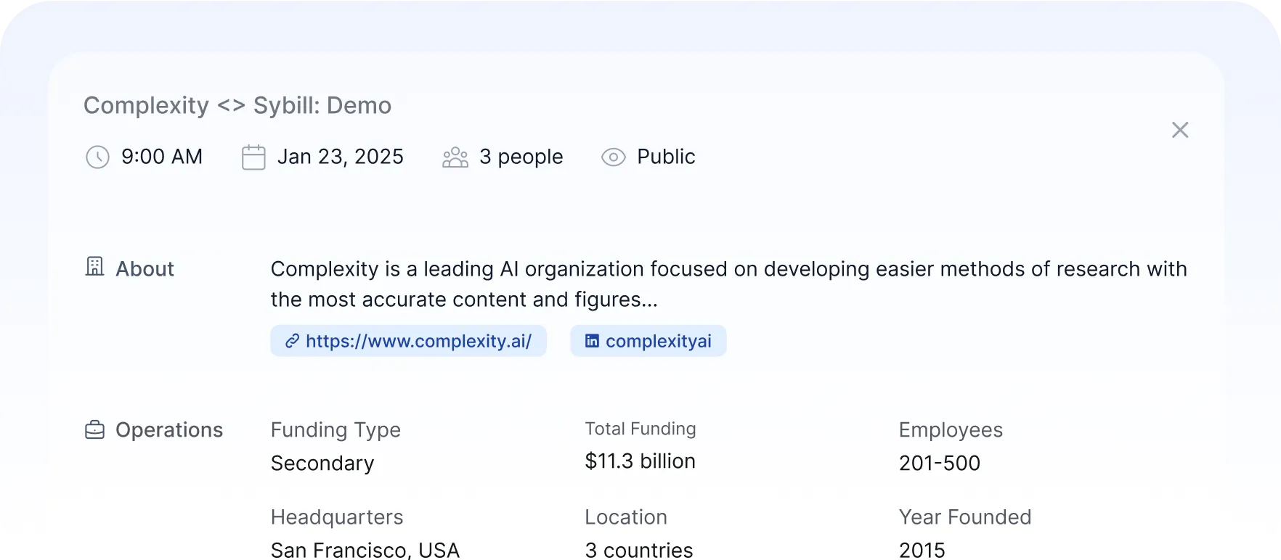The width and height of the screenshot is (1281, 560).
Task: Click the clock icon beside 9:00 AM
Action: click(97, 157)
